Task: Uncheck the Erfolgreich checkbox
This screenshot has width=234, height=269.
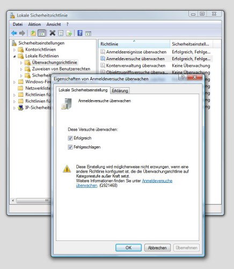Action: (x=70, y=138)
